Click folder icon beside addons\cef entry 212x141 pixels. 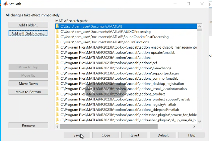pyautogui.click(x=57, y=63)
